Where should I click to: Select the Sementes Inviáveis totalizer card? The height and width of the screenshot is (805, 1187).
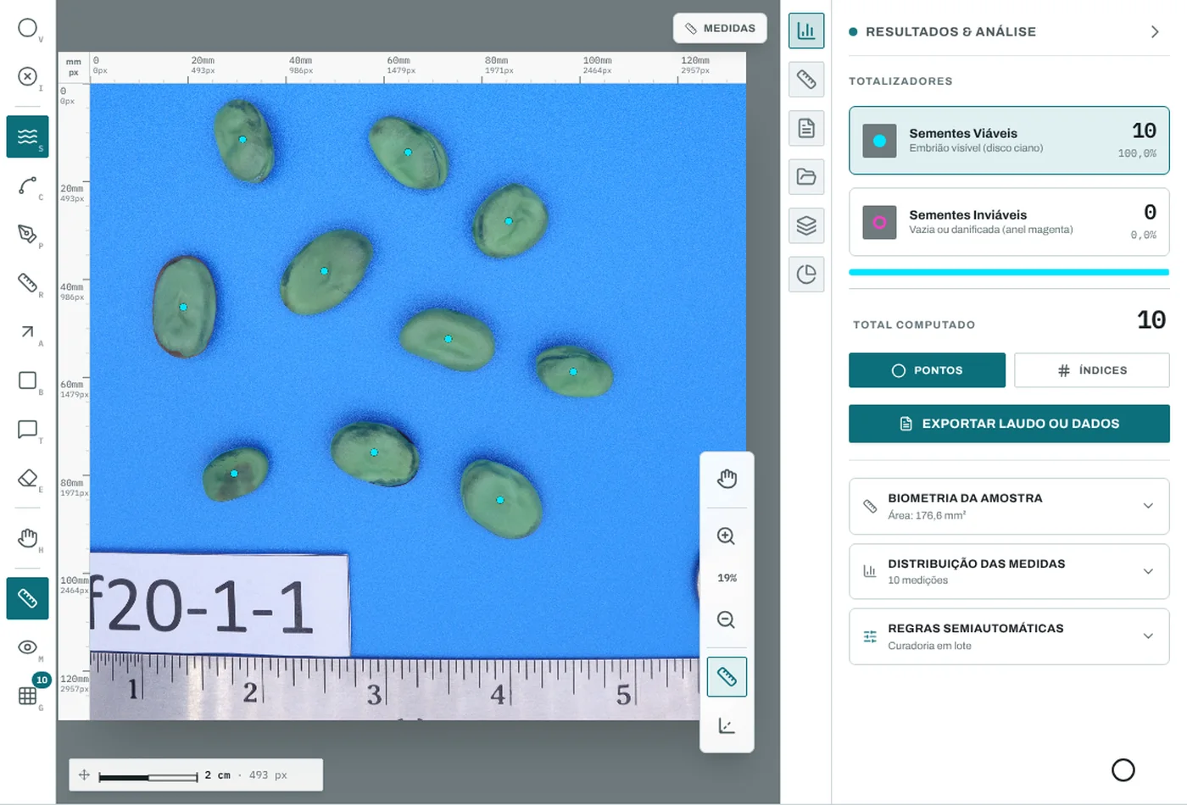(x=1009, y=222)
